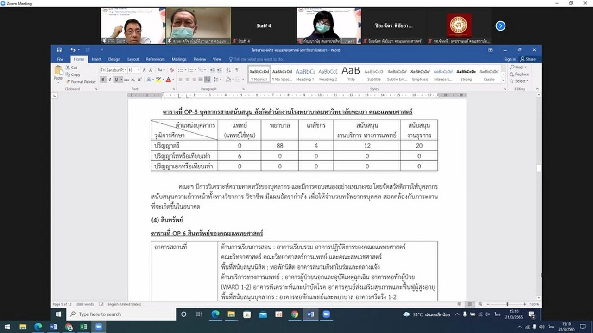593x333 pixels.
Task: Copy the selected text
Action: click(73, 74)
